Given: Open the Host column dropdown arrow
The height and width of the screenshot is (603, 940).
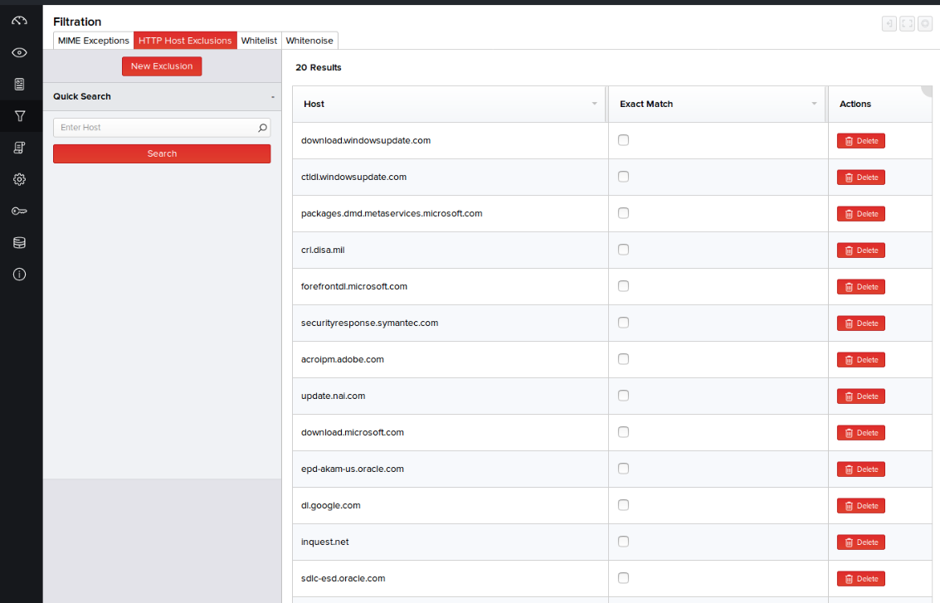Looking at the screenshot, I should pyautogui.click(x=594, y=104).
